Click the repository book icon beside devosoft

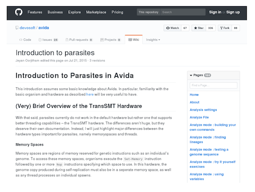pyautogui.click(x=17, y=28)
